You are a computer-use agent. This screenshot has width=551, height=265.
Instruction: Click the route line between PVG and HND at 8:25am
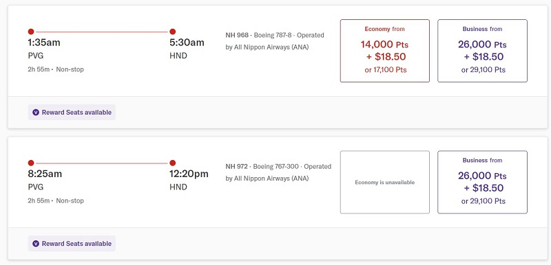[x=102, y=163]
